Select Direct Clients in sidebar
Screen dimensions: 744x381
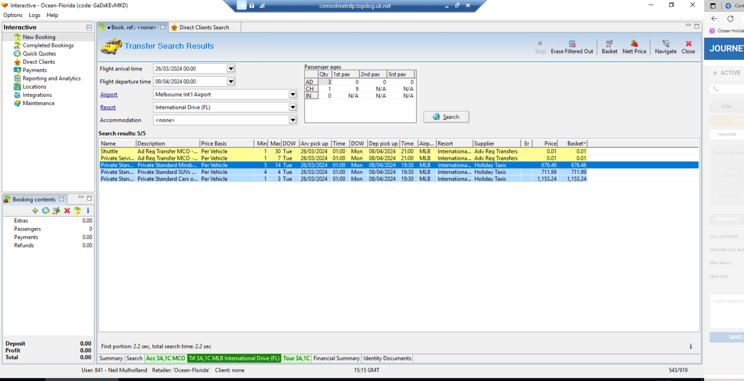coord(39,62)
